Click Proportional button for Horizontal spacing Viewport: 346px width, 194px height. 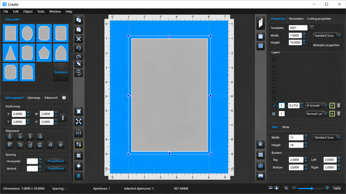[x=56, y=161]
